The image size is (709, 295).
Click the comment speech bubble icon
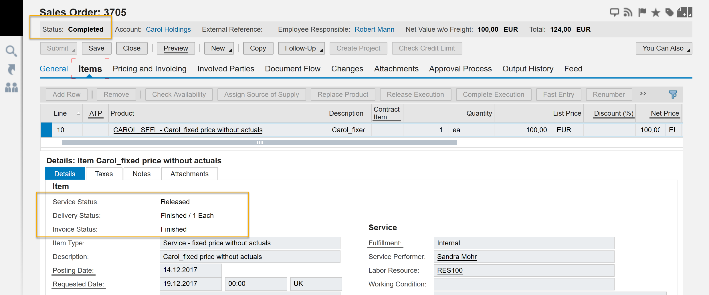tap(614, 13)
